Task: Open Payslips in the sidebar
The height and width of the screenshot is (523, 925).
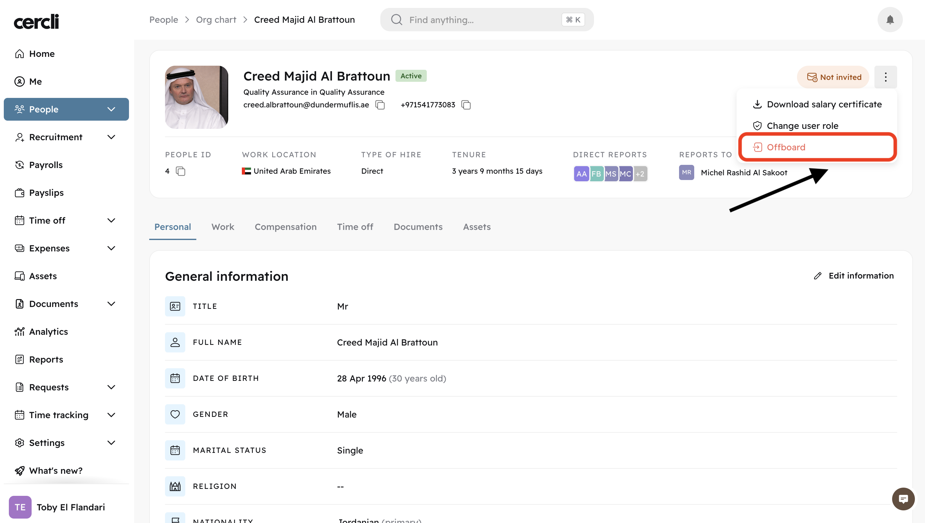Action: (x=66, y=193)
